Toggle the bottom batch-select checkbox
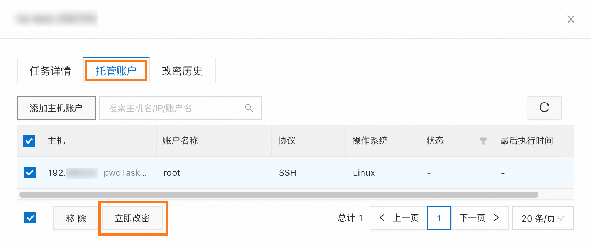The width and height of the screenshot is (591, 246). click(30, 218)
